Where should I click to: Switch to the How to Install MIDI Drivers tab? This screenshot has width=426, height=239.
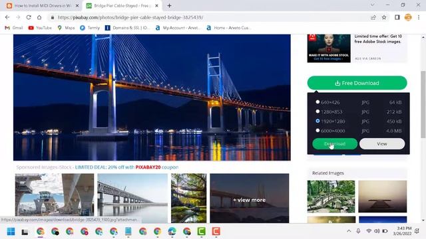pyautogui.click(x=43, y=6)
